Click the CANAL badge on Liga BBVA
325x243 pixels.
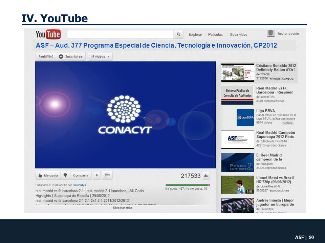coord(288,123)
